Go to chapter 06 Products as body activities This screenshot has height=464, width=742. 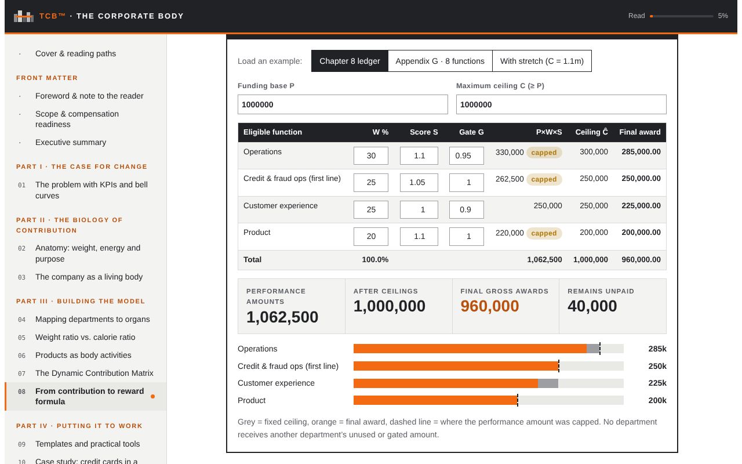(x=85, y=355)
